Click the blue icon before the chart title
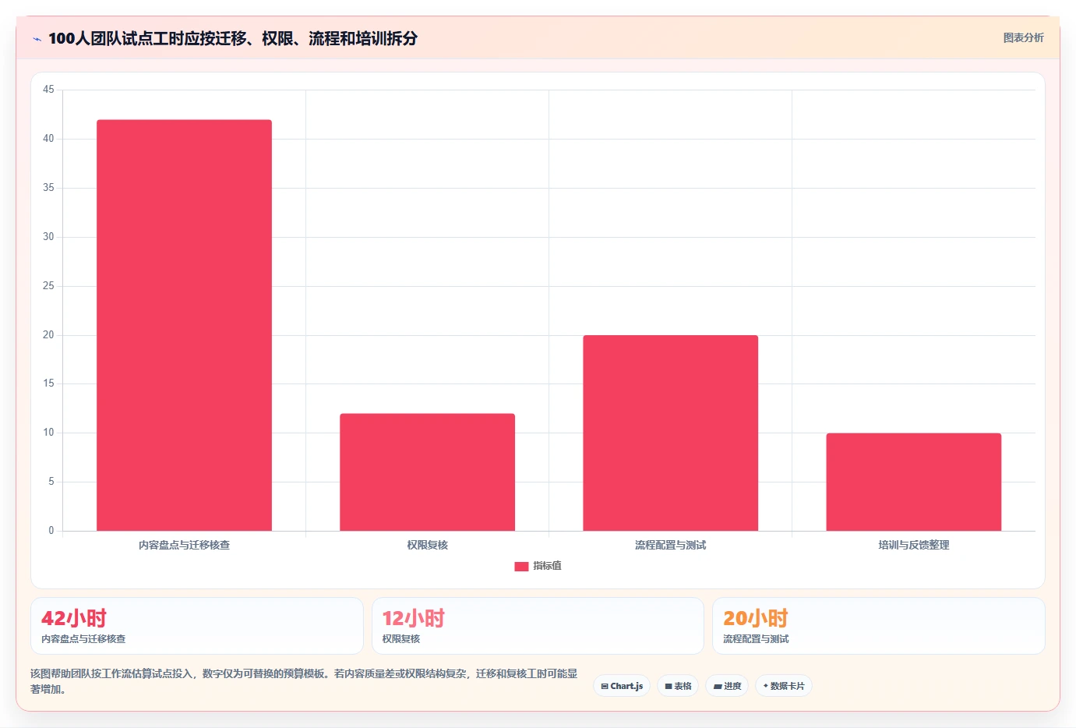Image resolution: width=1076 pixels, height=728 pixels. point(37,39)
